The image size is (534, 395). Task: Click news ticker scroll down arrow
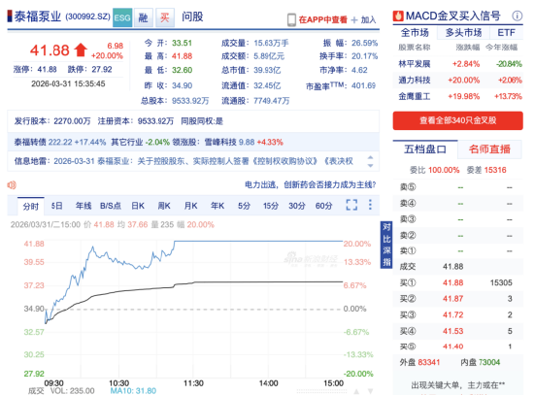pos(370,166)
